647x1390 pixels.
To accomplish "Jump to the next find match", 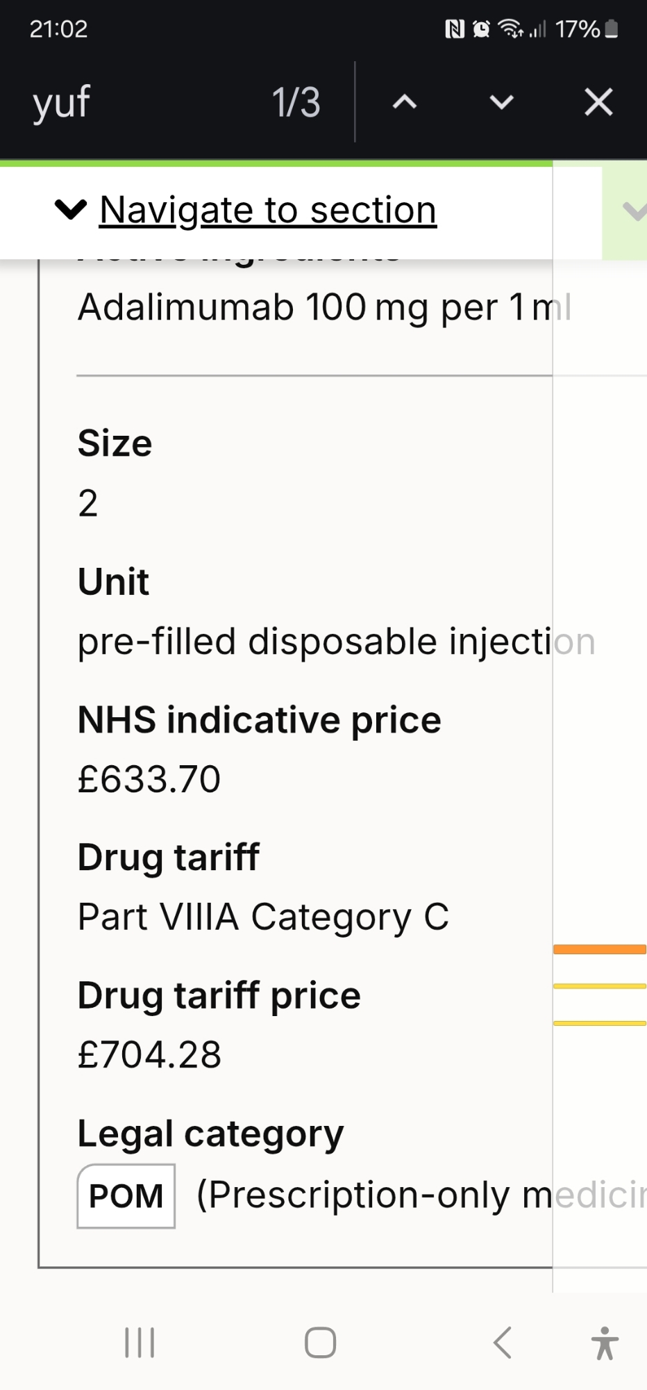I will (x=501, y=103).
